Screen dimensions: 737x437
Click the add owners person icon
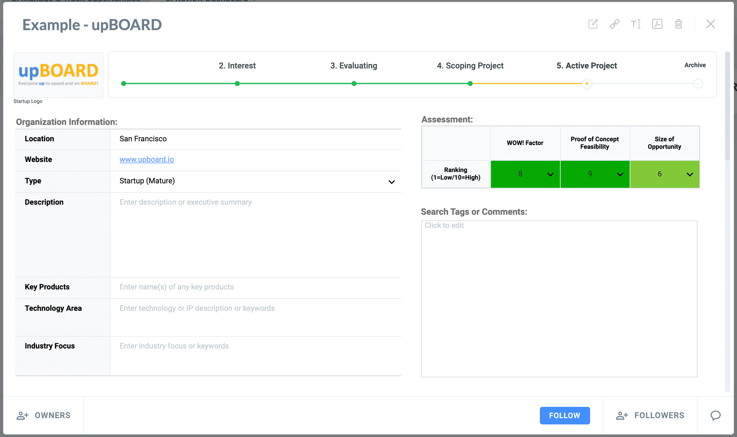pos(23,415)
